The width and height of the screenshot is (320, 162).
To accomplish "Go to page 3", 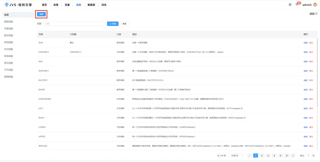I will [x=268, y=156].
